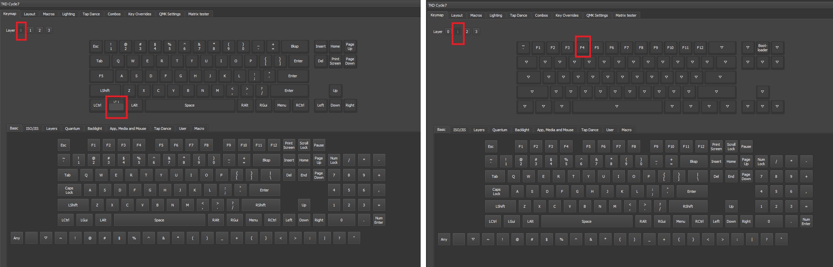Open the Matrix tester tab in left window
Viewport: 833px width, 267px height.
pos(199,14)
